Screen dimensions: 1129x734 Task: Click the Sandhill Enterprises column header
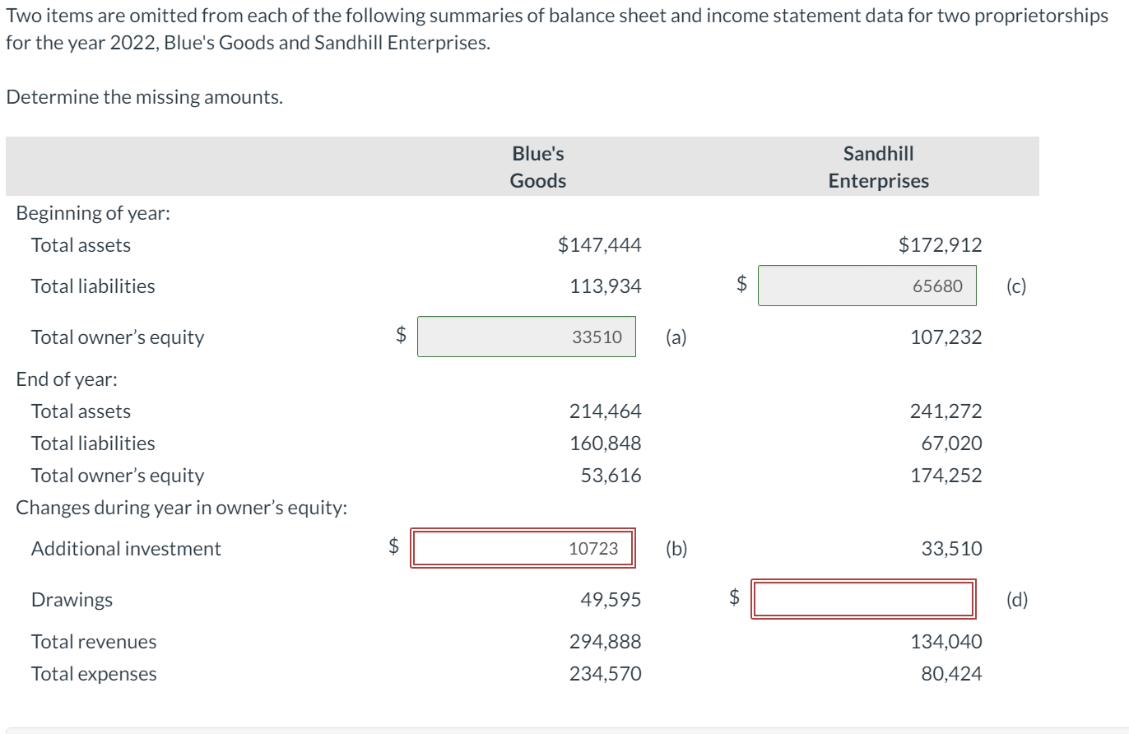click(x=878, y=167)
